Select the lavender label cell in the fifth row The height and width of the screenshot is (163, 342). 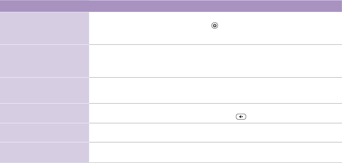[x=45, y=133]
